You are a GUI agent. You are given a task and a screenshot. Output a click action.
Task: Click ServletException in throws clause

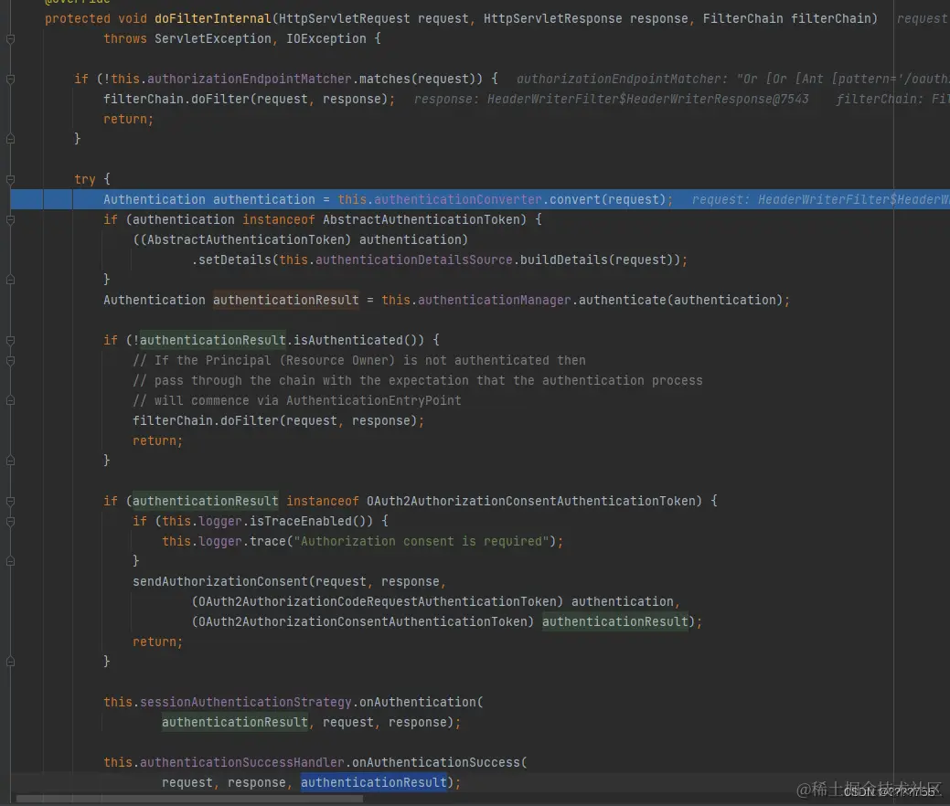(213, 38)
